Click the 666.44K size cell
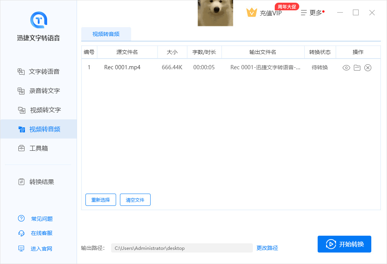The width and height of the screenshot is (387, 264). [172, 67]
